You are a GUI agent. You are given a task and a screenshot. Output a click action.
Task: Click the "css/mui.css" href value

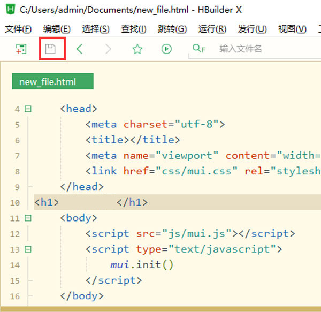coord(196,171)
